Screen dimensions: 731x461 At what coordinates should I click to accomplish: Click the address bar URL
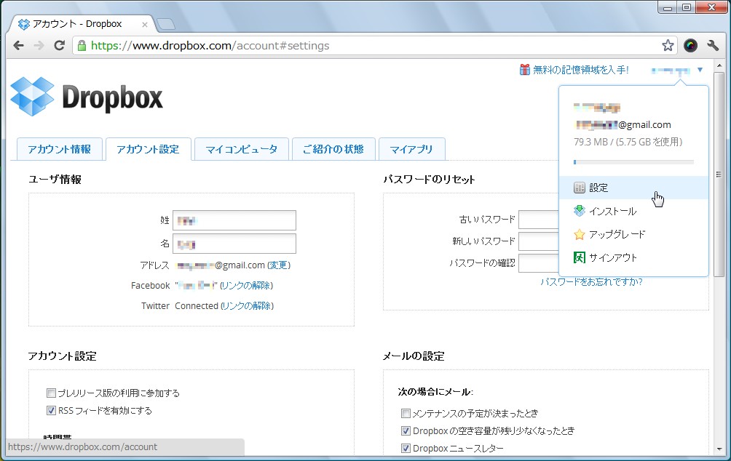point(210,46)
